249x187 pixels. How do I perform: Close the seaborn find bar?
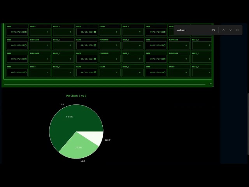237,30
